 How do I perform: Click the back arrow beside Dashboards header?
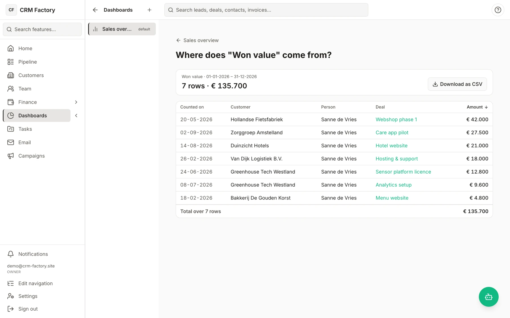pos(95,10)
